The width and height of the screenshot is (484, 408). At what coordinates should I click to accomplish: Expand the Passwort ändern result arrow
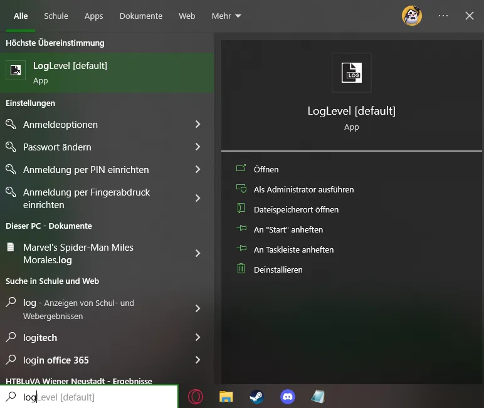tap(197, 147)
